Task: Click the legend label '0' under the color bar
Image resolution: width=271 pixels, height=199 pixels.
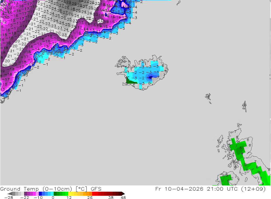Action: 53,198
